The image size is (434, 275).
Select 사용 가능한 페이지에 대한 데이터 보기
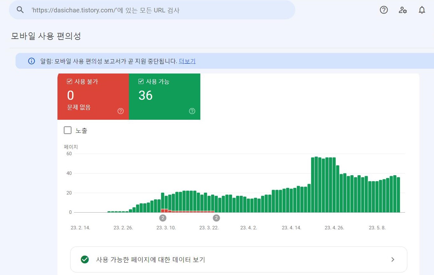pyautogui.click(x=151, y=259)
